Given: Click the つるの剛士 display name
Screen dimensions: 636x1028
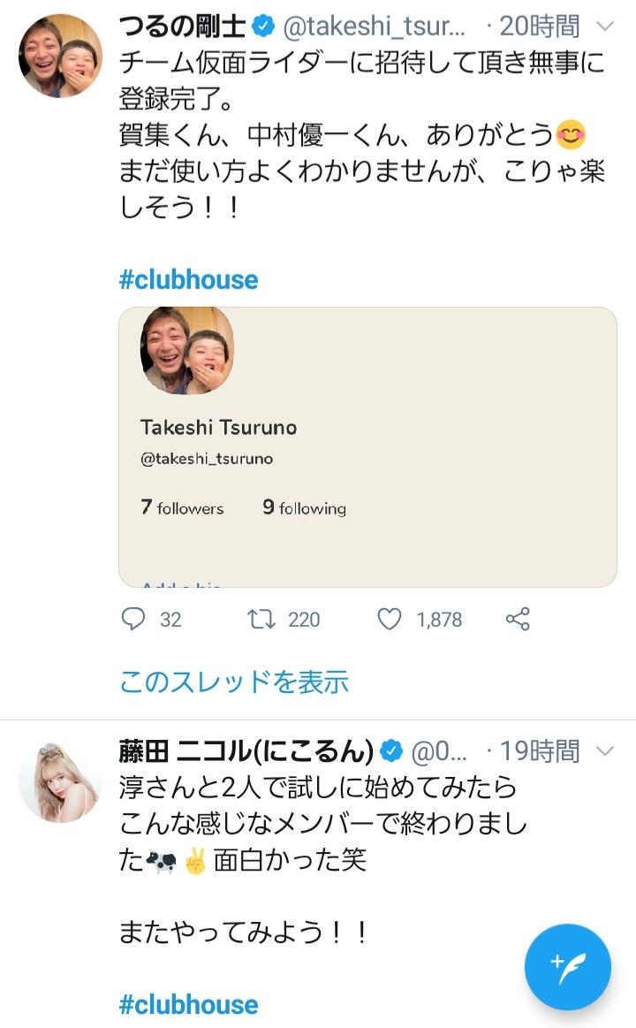Looking at the screenshot, I should [x=184, y=27].
